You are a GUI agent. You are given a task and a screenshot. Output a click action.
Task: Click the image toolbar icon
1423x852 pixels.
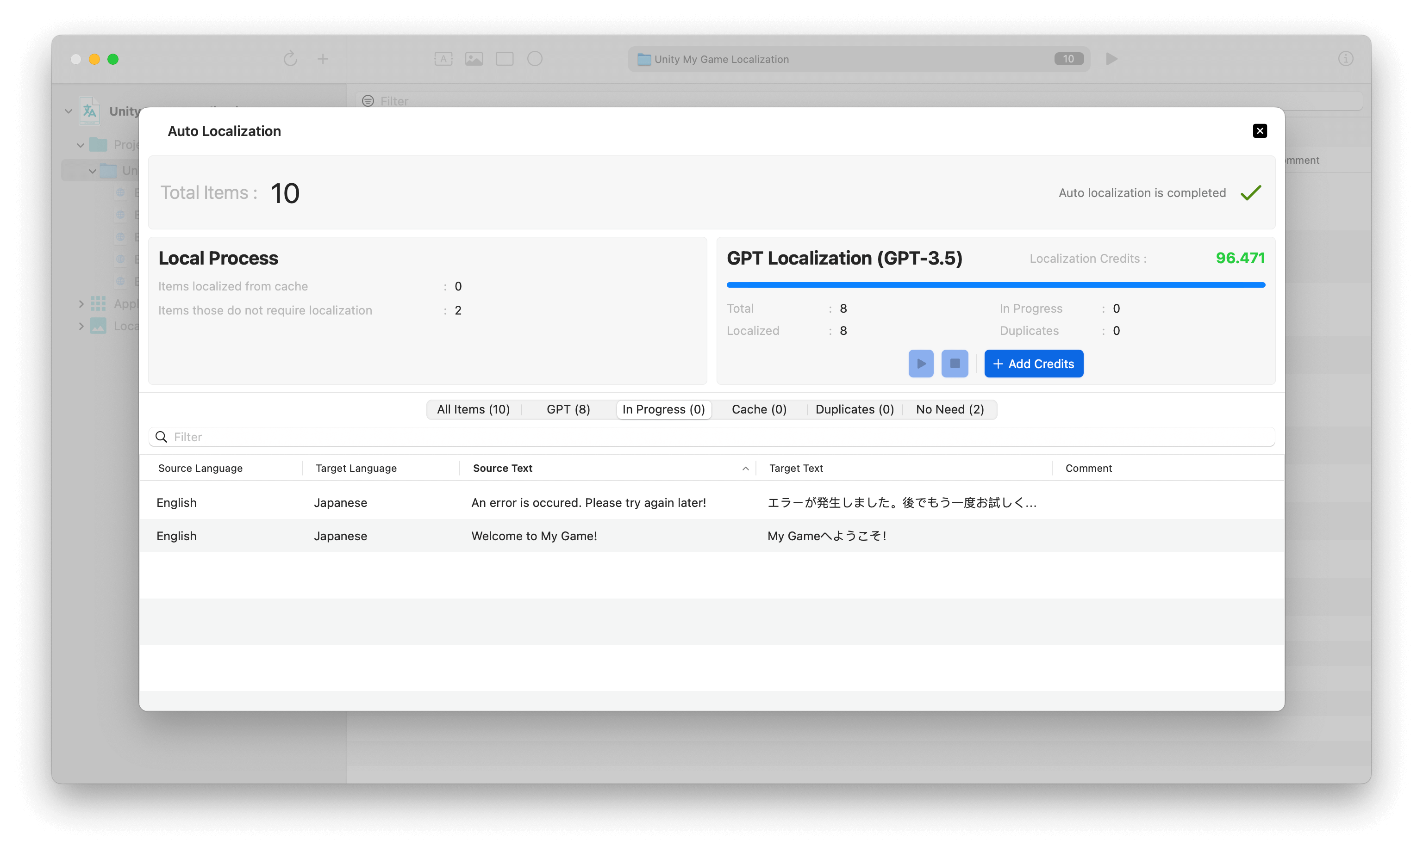474,59
